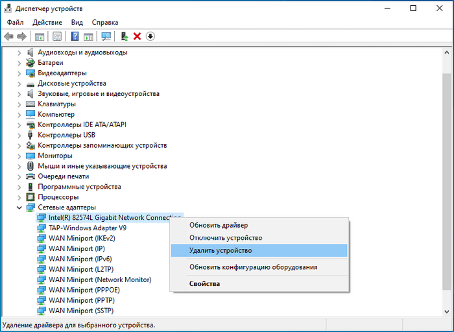The image size is (454, 332).
Task: Click the green arrow update driver toolbar icon
Action: click(x=124, y=36)
